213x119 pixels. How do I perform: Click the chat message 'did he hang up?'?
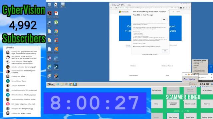pos(30,67)
